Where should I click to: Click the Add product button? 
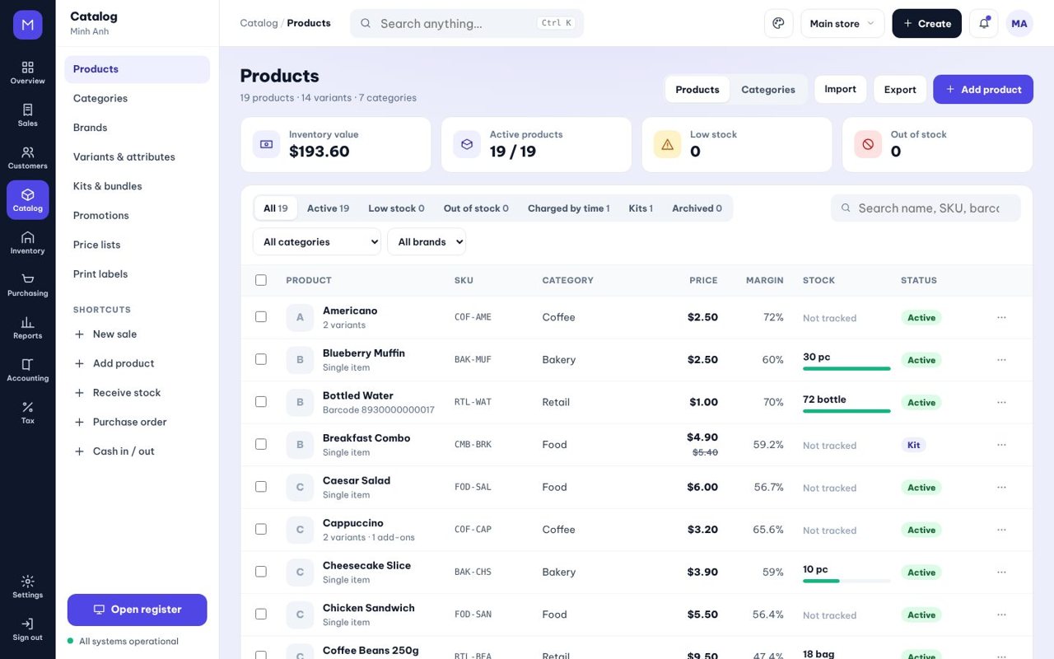point(983,89)
